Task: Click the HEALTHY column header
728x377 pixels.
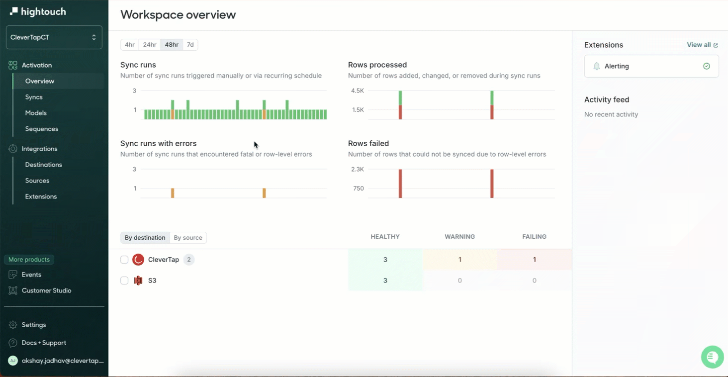Action: click(x=385, y=237)
